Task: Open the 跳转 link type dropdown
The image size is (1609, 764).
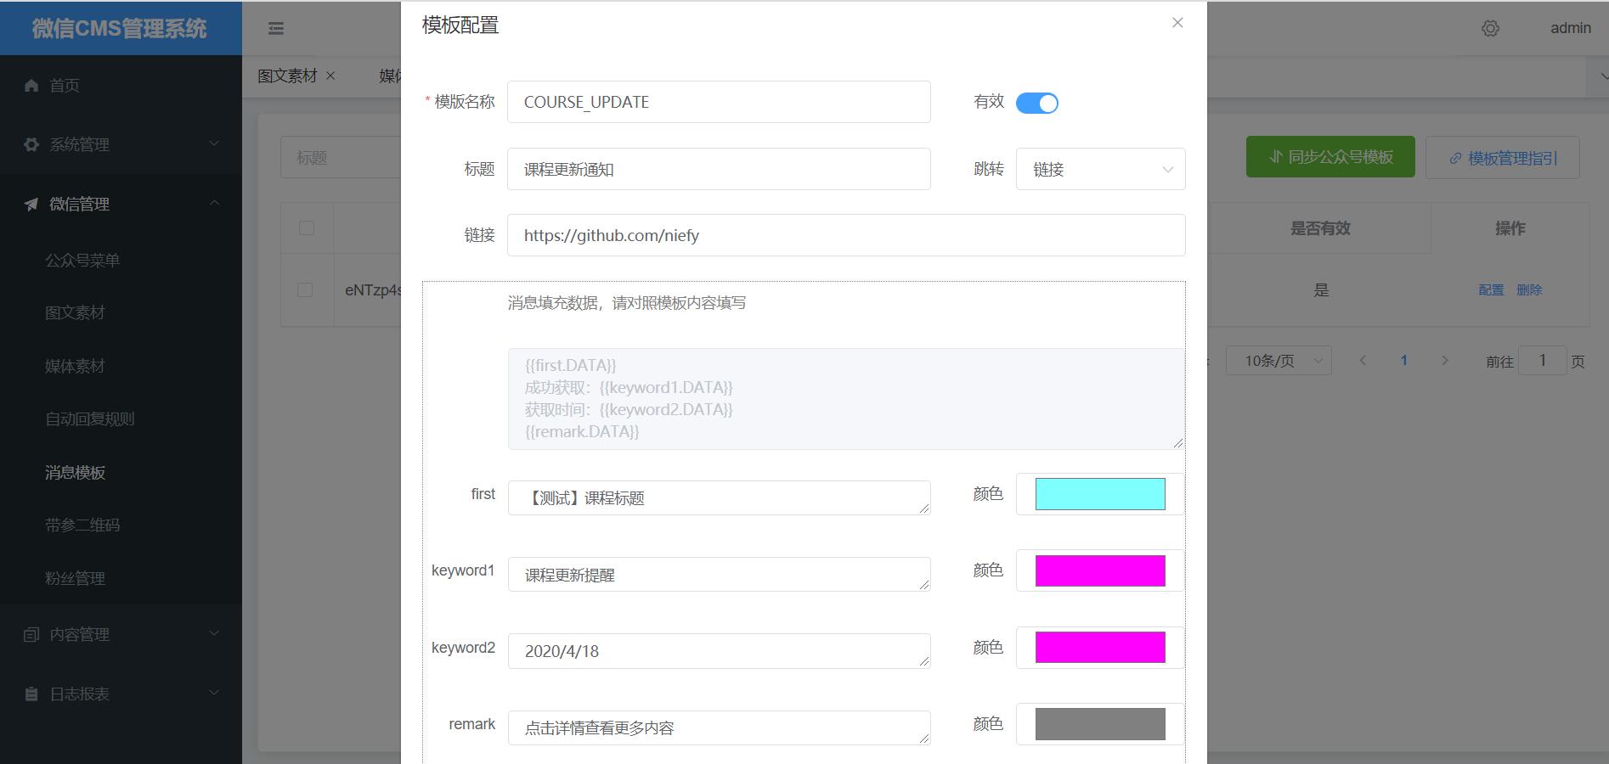Action: (x=1100, y=169)
